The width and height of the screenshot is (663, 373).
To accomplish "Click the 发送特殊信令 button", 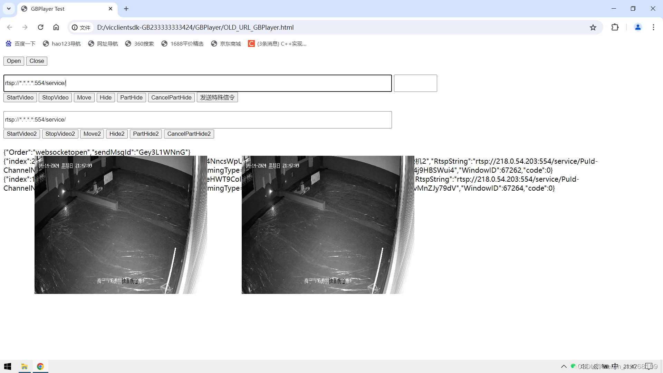I will pyautogui.click(x=217, y=97).
